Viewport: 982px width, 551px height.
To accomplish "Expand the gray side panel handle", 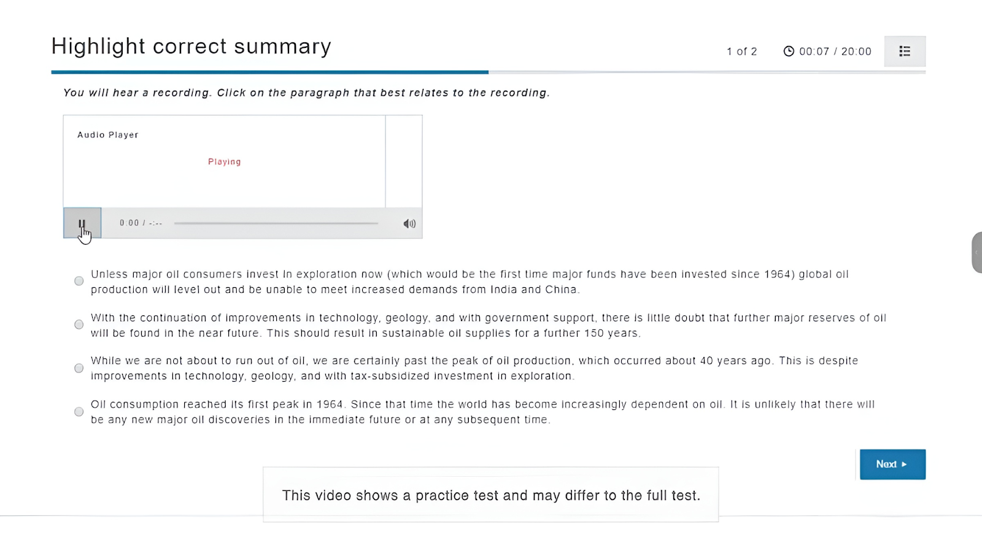I will (x=977, y=252).
